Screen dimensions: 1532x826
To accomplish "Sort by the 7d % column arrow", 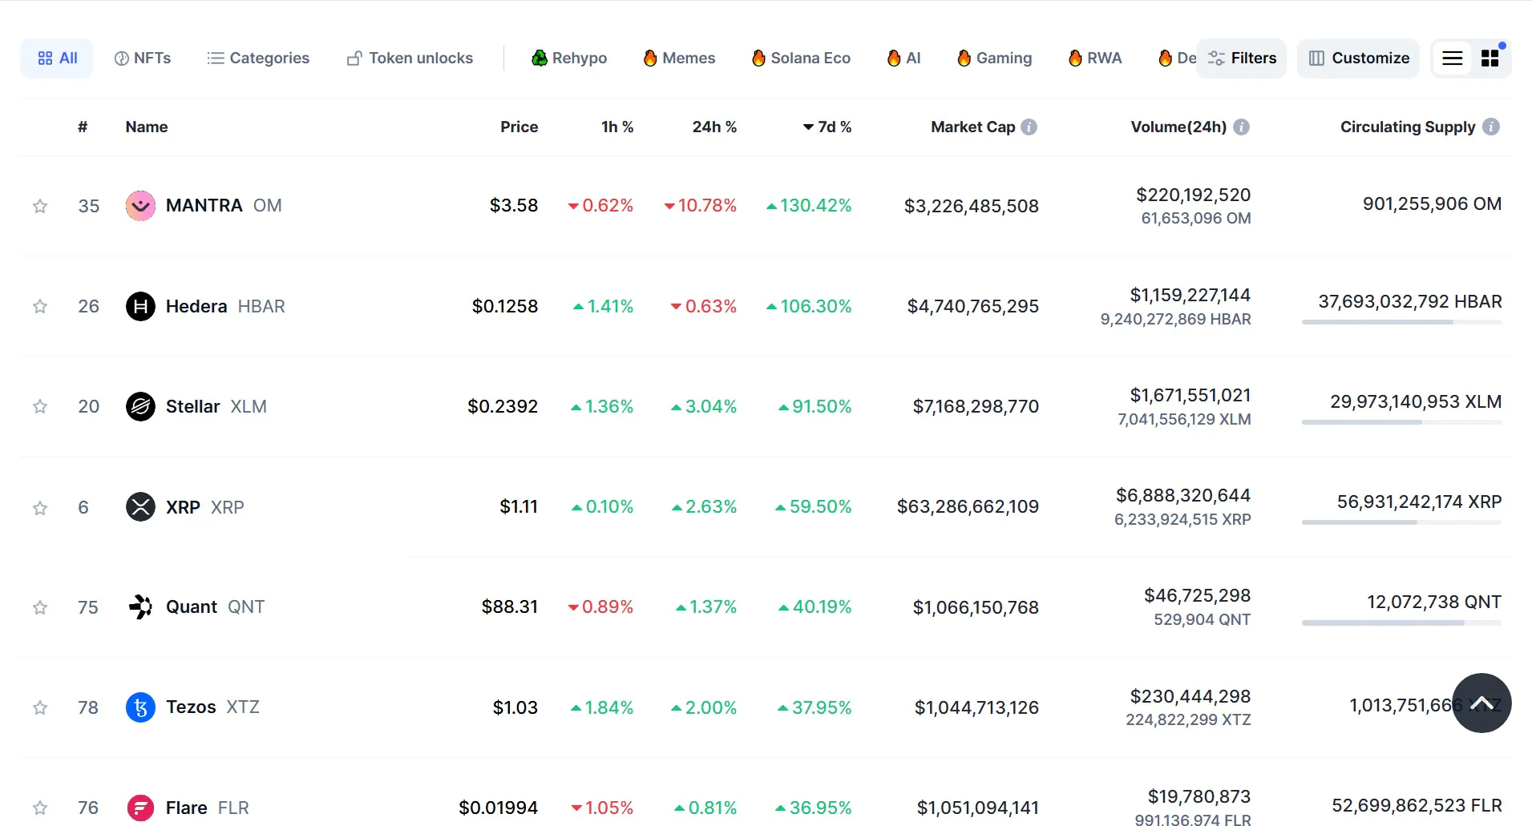I will tap(808, 127).
